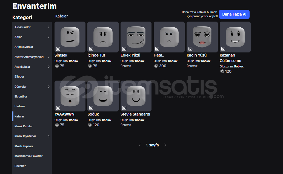Open the YAAAWWN head thumbnail
283x174 pixels.
[70, 96]
